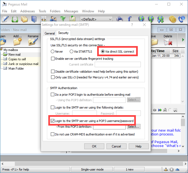Enable server certificate fingerprint tracking
This screenshot has width=188, height=173.
pos(82,59)
